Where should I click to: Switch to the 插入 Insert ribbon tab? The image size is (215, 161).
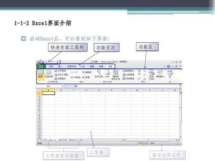[x=60, y=67]
